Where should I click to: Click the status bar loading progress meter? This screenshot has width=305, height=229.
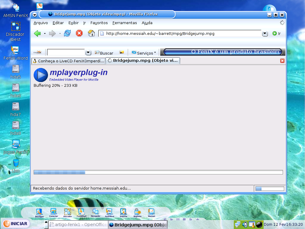(270, 188)
